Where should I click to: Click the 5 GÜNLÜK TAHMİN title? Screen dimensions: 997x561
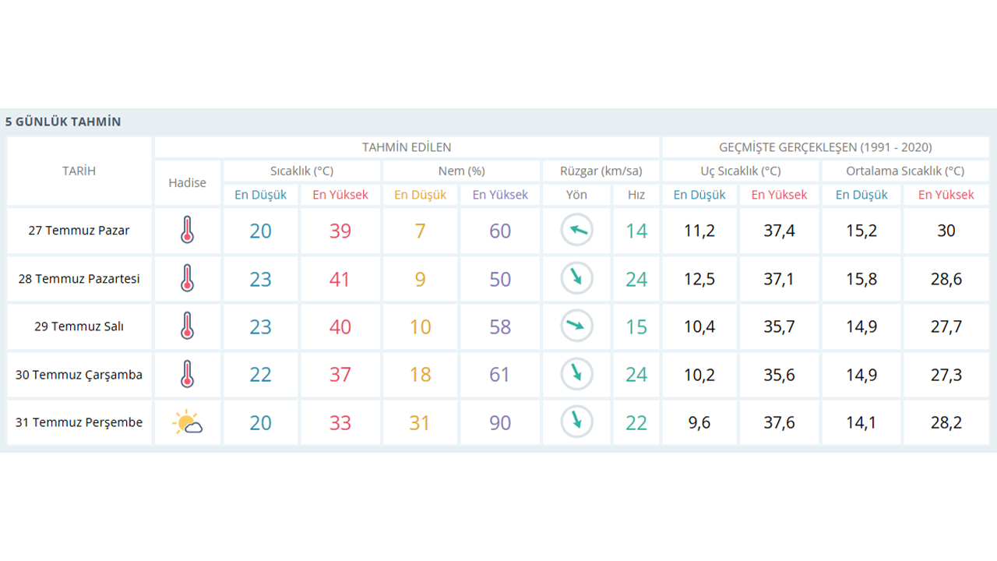point(63,122)
